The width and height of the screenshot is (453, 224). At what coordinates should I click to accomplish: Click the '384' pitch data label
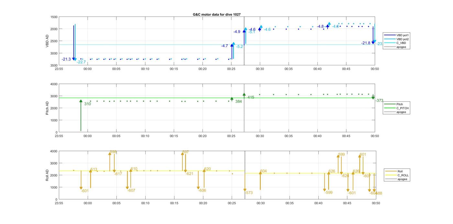click(238, 101)
